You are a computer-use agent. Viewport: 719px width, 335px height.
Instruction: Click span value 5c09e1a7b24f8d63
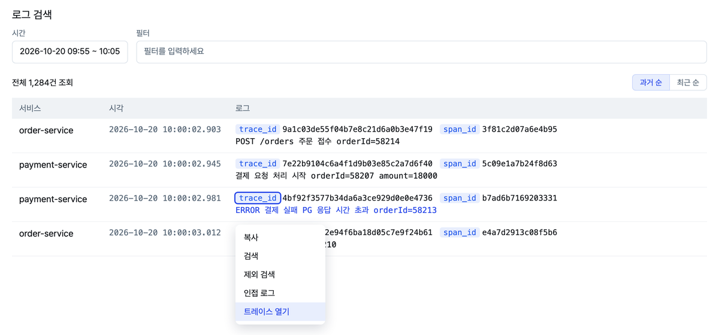coord(519,163)
